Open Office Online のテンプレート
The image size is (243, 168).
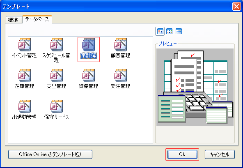pos(50,154)
